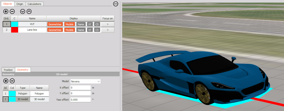Screen dimensions: 284x111
Task: Click the cyan color swatch for VUT
Action: [x=14, y=24]
